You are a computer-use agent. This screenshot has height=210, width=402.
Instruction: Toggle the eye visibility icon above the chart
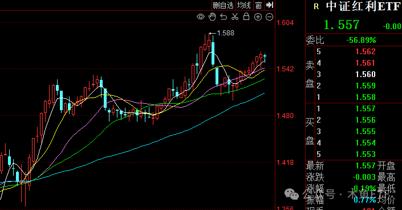(201, 17)
